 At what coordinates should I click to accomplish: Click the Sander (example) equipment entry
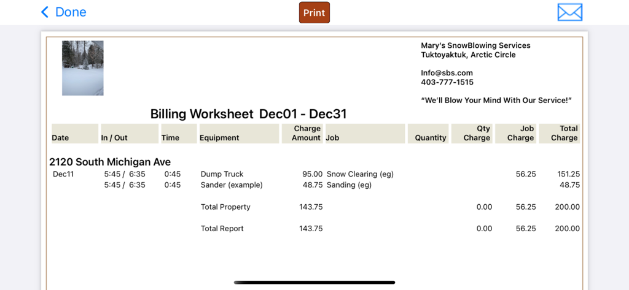232,185
